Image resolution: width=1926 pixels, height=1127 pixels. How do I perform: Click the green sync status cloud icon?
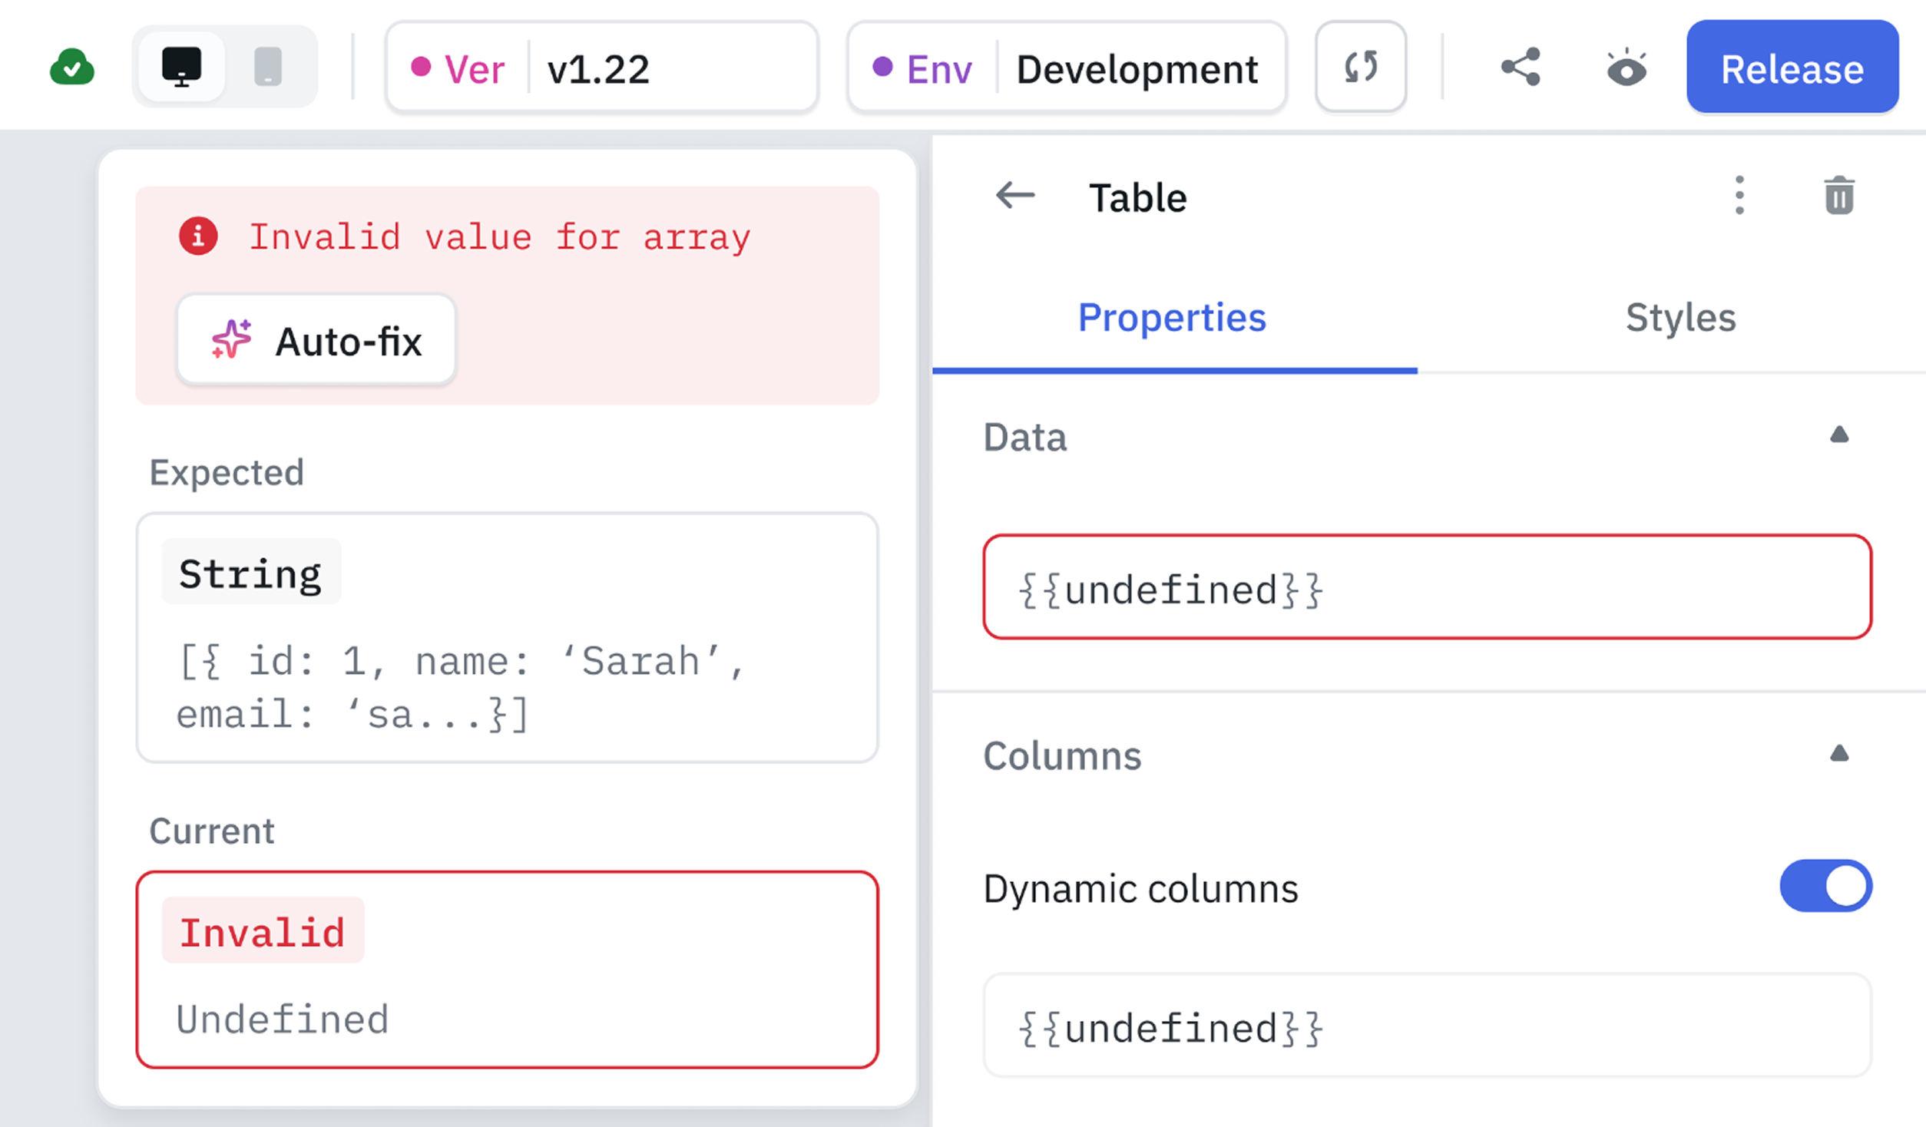tap(71, 68)
